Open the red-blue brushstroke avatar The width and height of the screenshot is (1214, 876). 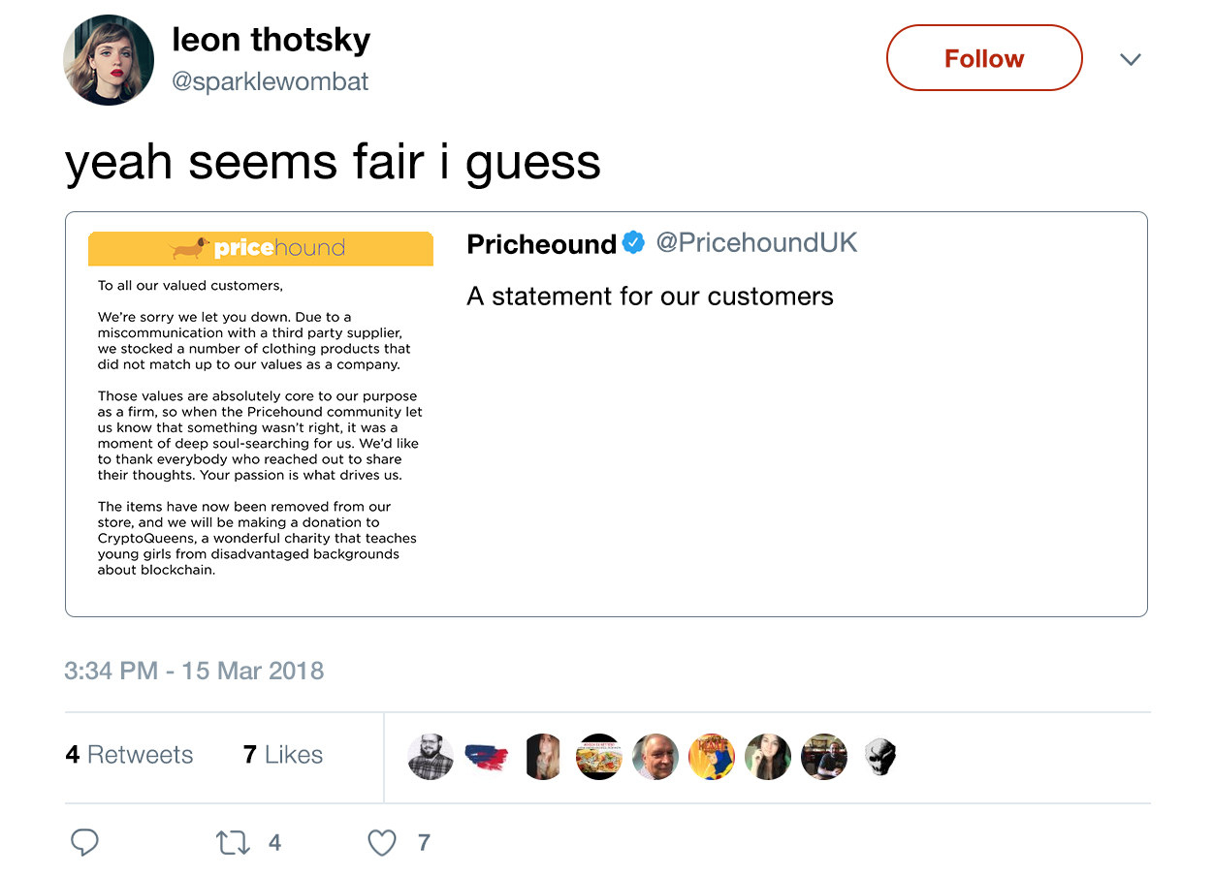pos(487,757)
